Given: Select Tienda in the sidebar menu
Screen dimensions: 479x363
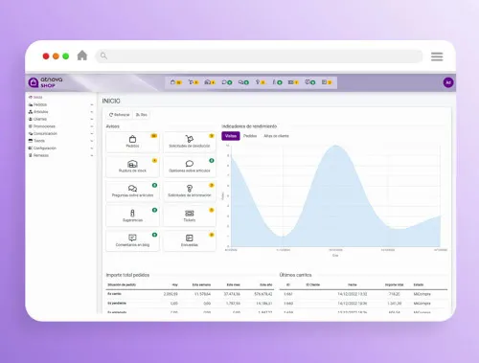Looking at the screenshot, I should (36, 141).
